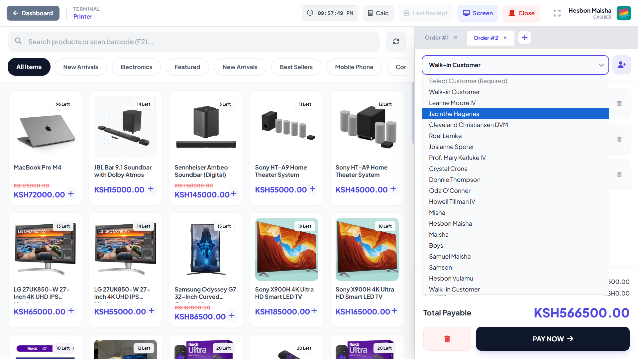Open the add new customer icon
This screenshot has height=359, width=638.
coord(621,65)
